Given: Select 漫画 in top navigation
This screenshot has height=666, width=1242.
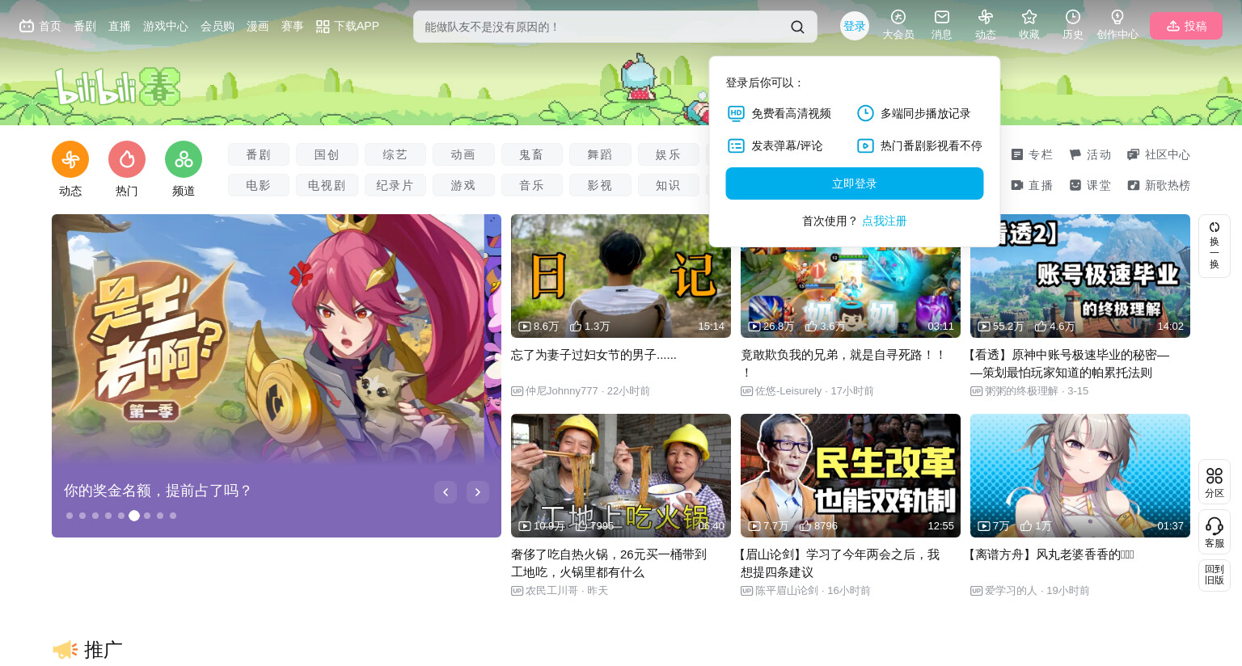Looking at the screenshot, I should click(x=258, y=26).
